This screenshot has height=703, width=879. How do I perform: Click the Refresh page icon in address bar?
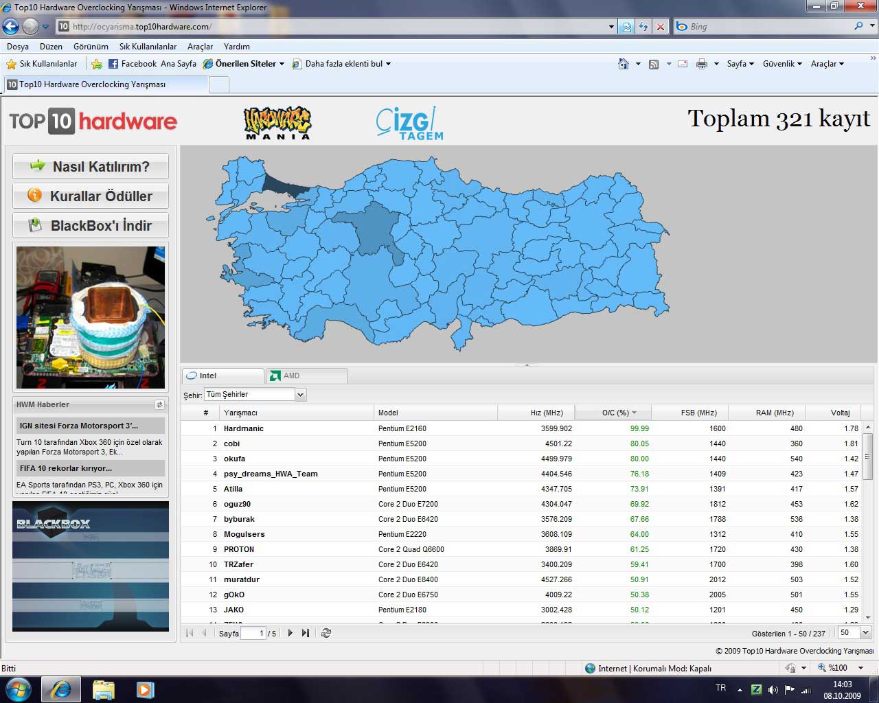pyautogui.click(x=643, y=27)
